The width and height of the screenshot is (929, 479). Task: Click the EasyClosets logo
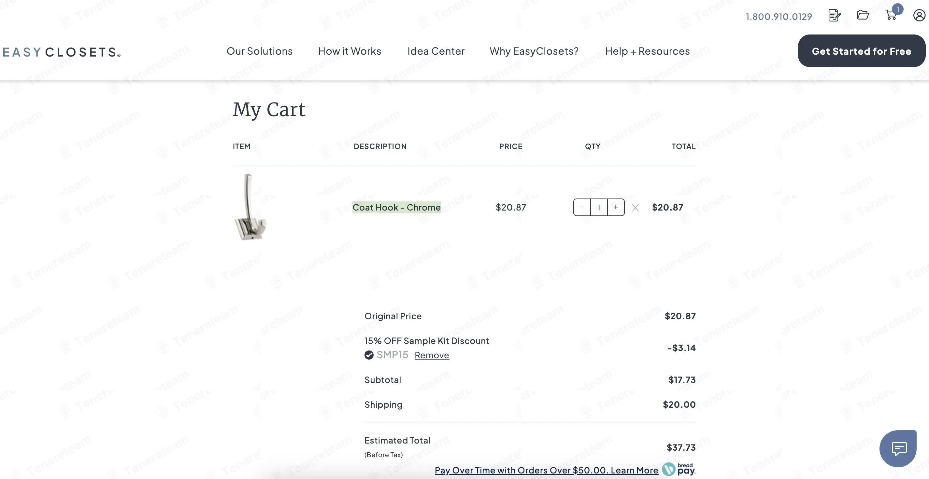61,52
